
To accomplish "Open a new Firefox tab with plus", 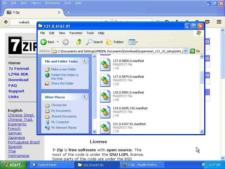I will (x=68, y=12).
